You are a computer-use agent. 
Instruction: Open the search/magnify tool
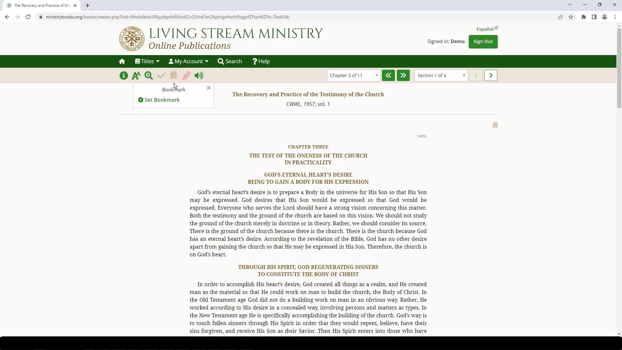point(149,76)
